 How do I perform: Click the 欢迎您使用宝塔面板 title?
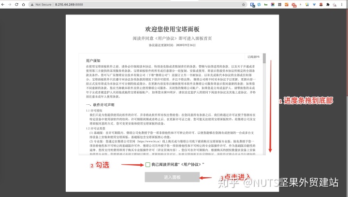(172, 29)
